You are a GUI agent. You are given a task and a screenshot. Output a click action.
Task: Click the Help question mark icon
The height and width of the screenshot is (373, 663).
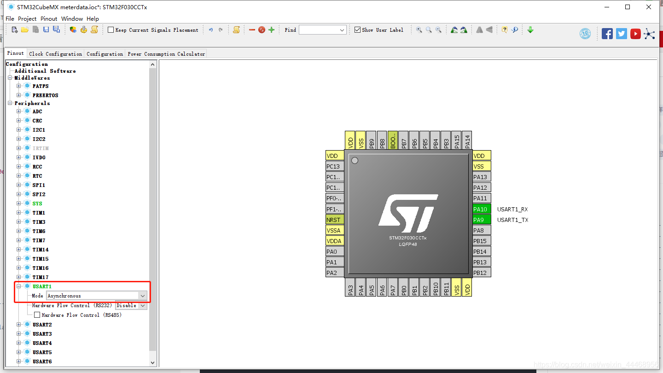click(505, 30)
